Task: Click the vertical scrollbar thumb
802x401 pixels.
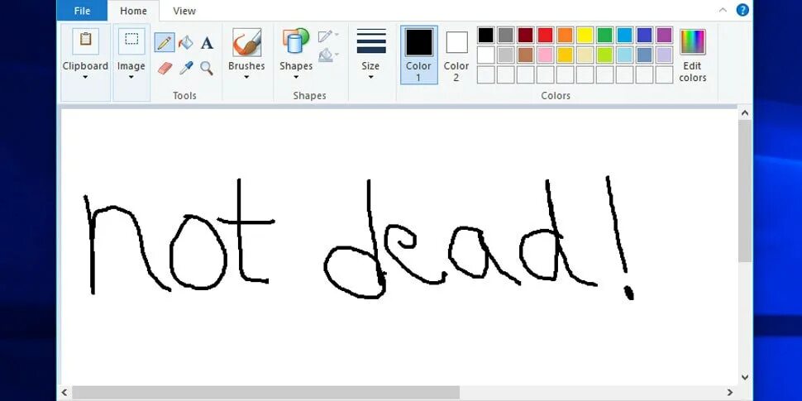Action: pos(745,191)
